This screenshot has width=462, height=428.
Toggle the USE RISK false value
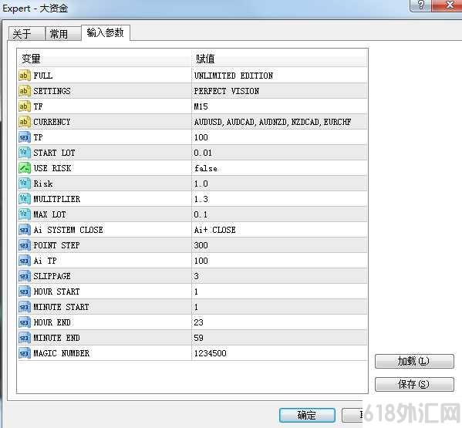(279, 168)
